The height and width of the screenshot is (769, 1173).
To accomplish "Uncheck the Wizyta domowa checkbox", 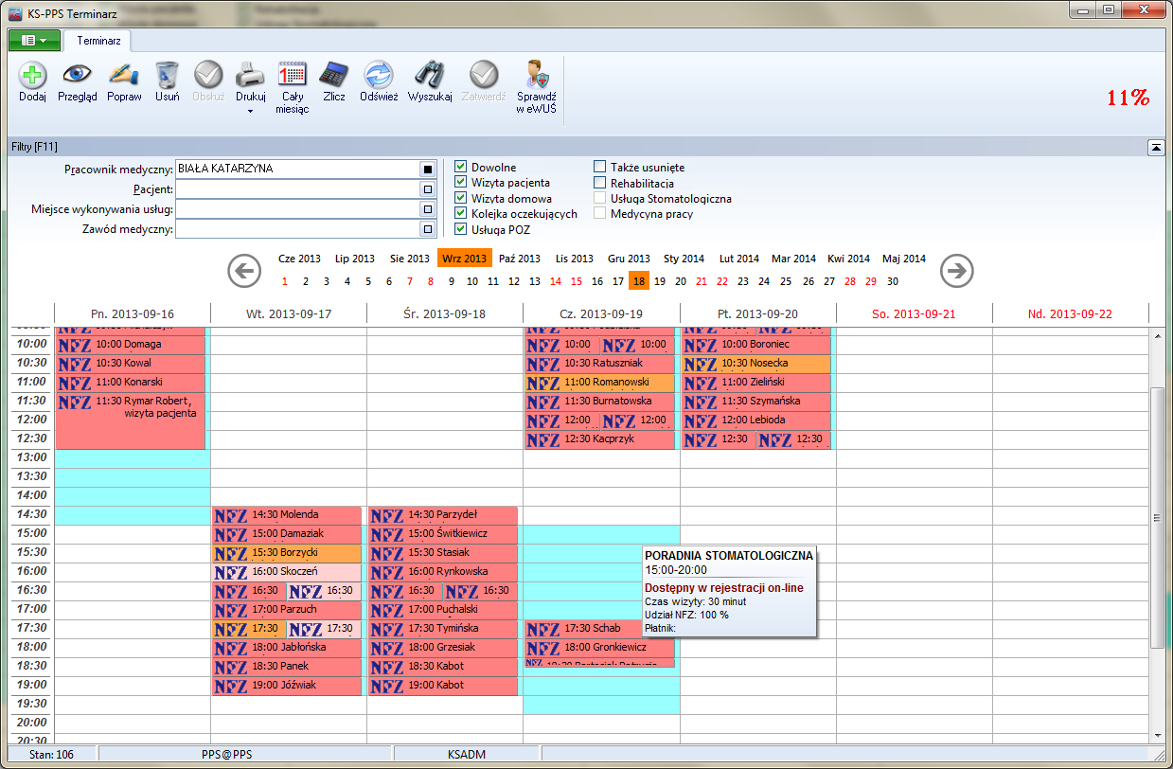I will [x=461, y=199].
